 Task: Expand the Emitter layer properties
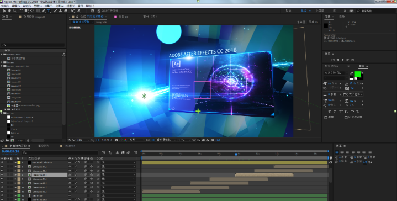(x=15, y=195)
